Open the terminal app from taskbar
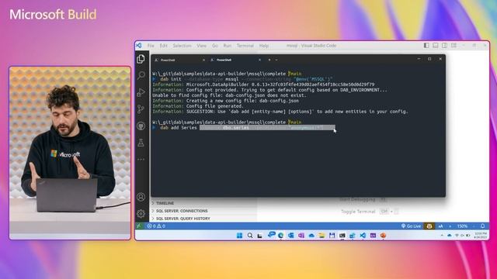Image resolution: width=497 pixels, height=279 pixels. pyautogui.click(x=342, y=236)
